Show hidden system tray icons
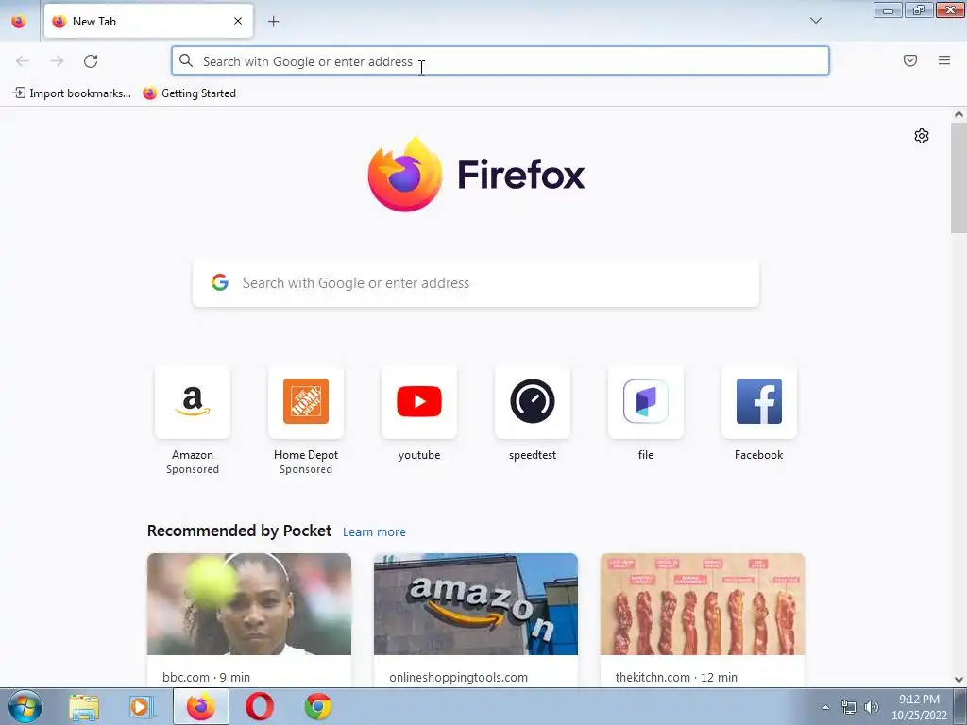967x725 pixels. click(x=825, y=707)
